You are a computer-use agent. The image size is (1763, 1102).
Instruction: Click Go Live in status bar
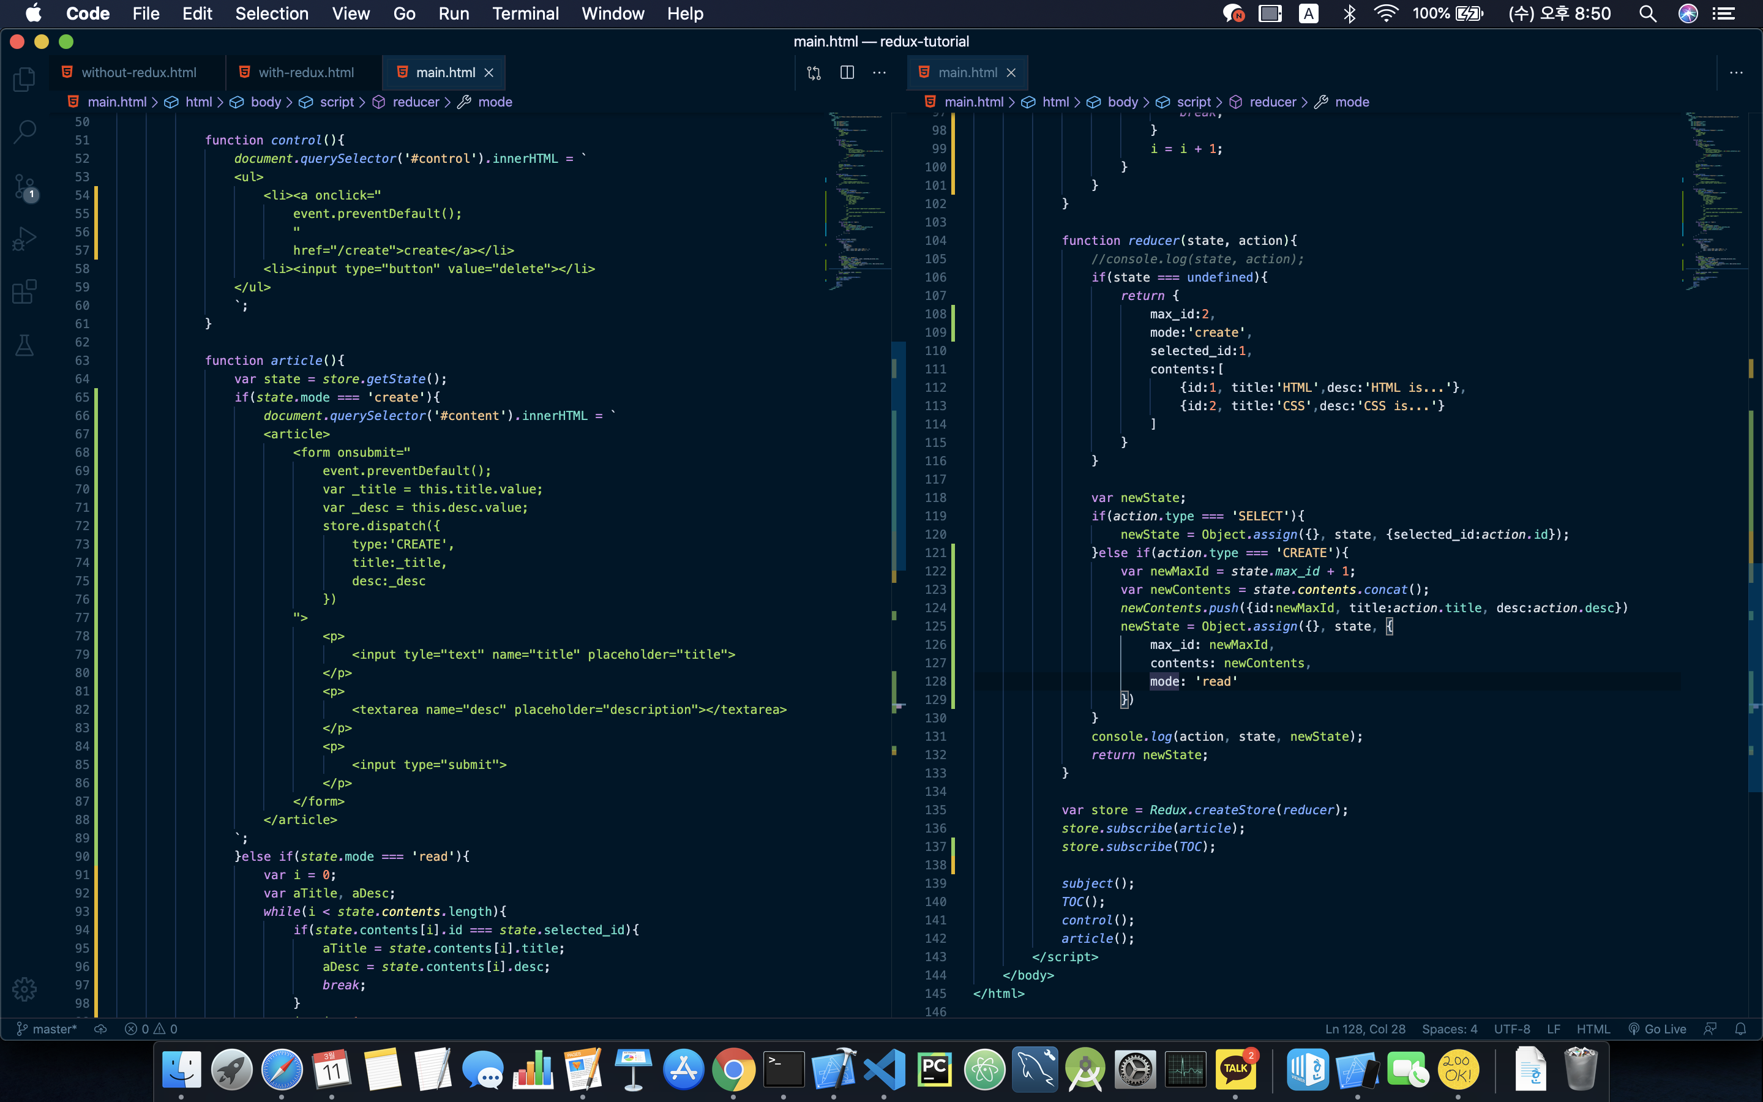tap(1657, 1029)
